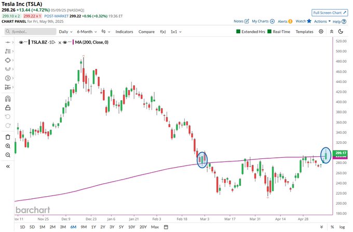Remove the TSLA.BZ series with X
Image resolution: width=353 pixels, height=232 pixels.
60,43
